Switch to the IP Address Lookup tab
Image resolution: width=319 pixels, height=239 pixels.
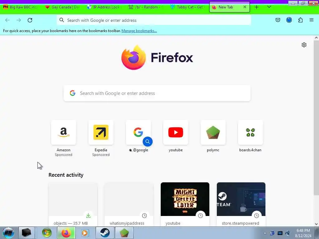tap(104, 7)
